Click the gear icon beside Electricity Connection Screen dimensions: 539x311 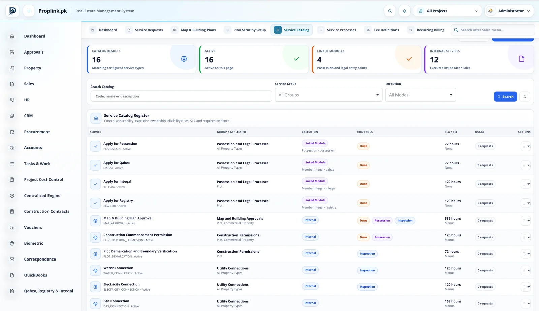point(95,287)
